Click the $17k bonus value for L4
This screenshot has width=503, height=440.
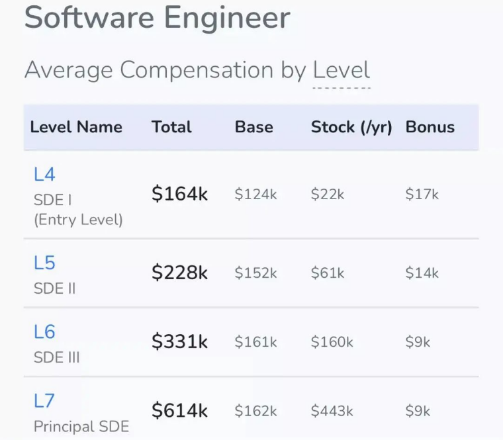coord(422,195)
